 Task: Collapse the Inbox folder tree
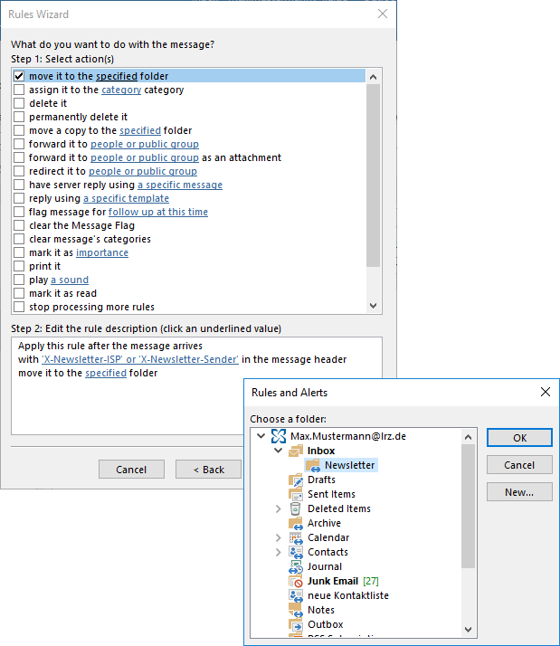point(279,451)
